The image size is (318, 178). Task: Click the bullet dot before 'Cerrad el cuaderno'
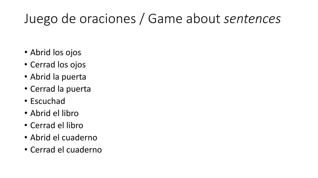point(26,150)
